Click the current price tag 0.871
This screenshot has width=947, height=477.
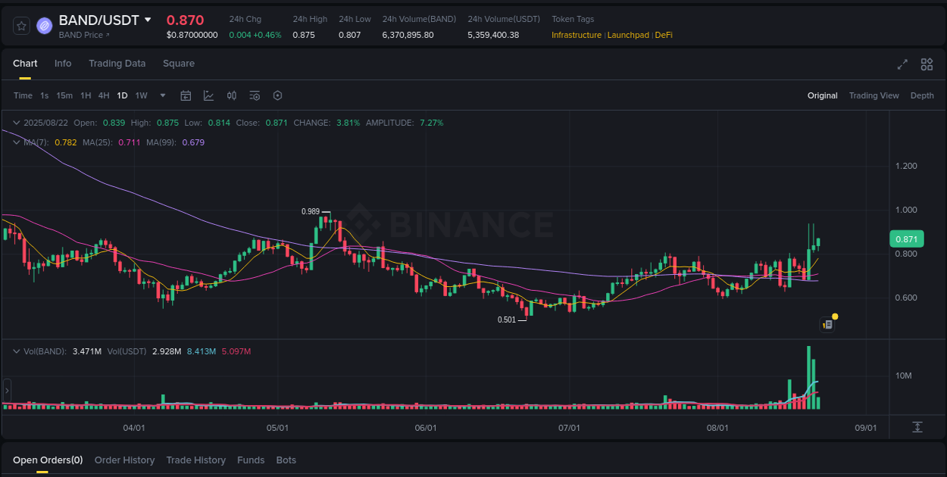pos(906,238)
